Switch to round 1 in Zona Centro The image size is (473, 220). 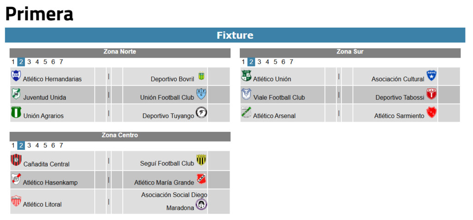pos(13,145)
